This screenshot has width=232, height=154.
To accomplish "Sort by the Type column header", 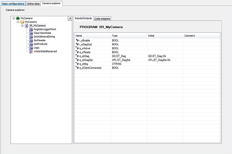I will pos(129,36).
